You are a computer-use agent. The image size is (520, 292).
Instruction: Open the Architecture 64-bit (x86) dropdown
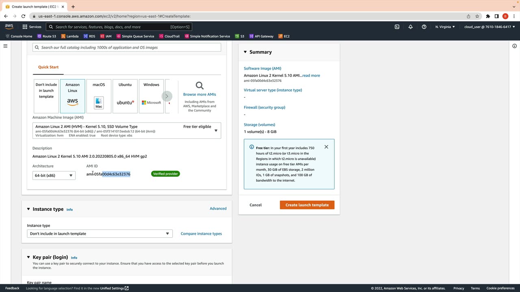54,176
